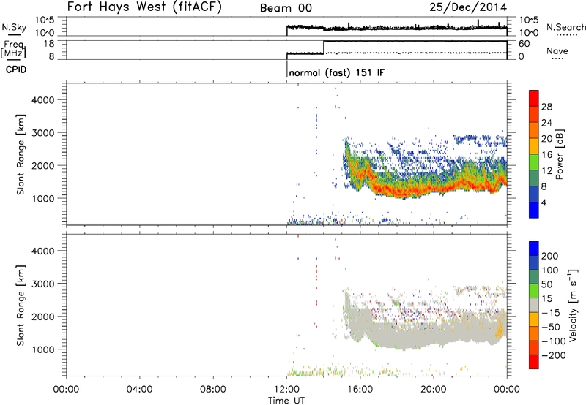This screenshot has height=405, width=586.
Task: Click the '15' velocity colorbar label
Action: (x=546, y=299)
